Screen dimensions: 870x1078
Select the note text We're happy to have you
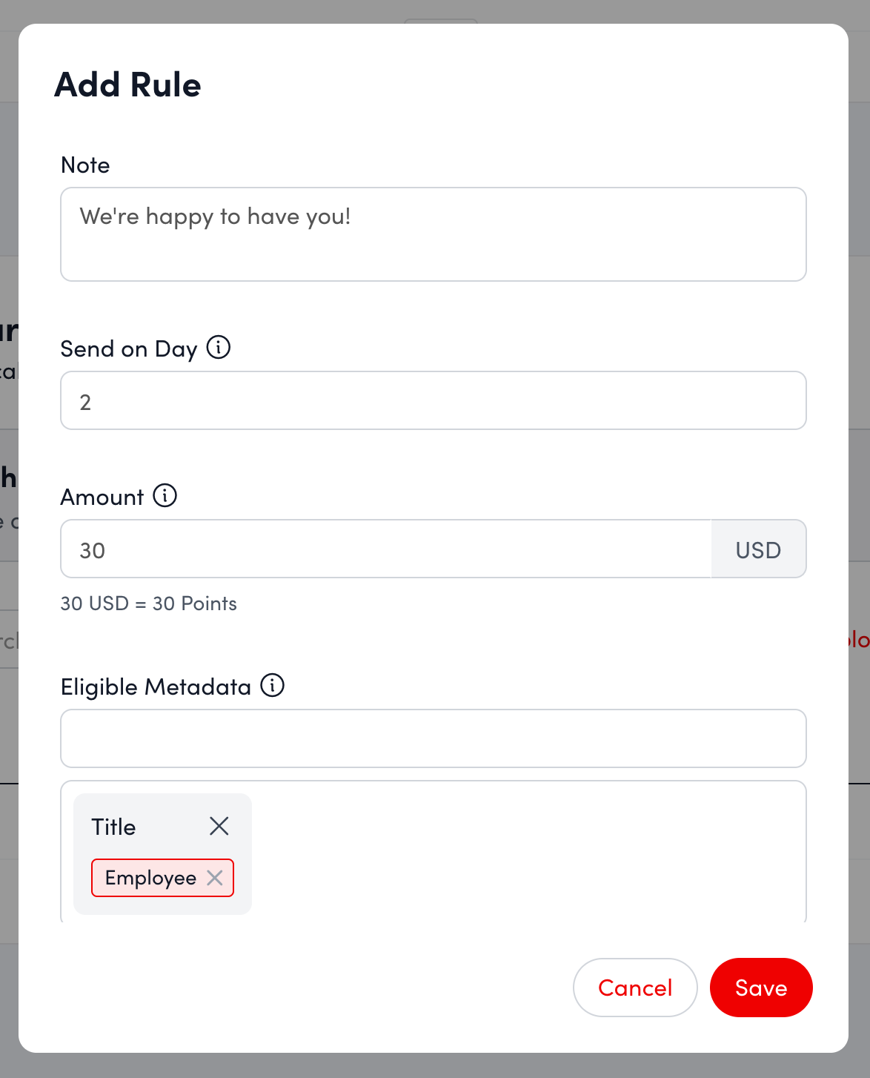coord(215,216)
